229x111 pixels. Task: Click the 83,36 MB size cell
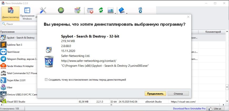83,102
